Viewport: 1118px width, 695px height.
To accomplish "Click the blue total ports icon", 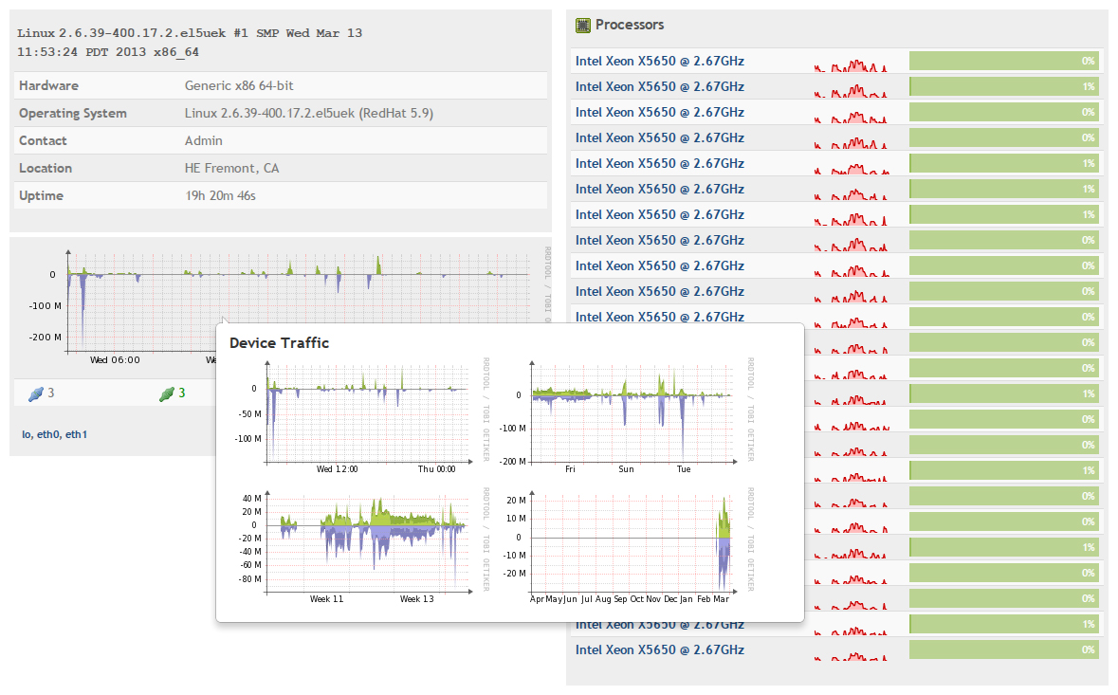I will (35, 393).
